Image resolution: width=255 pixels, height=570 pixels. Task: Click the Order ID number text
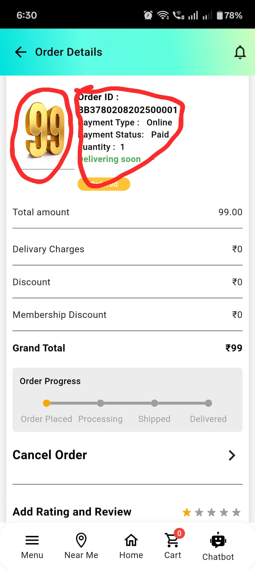[x=128, y=110]
